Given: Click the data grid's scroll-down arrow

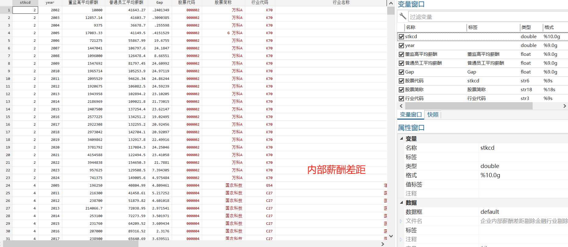Looking at the screenshot, I should click(391, 236).
